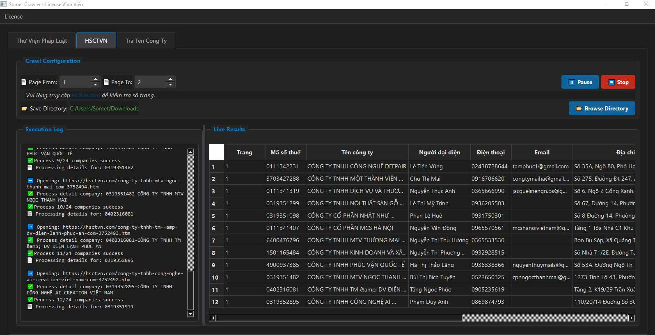Screen dimensions: 655x335
Task: Open the Browse Directory folder button
Action: tap(602, 108)
